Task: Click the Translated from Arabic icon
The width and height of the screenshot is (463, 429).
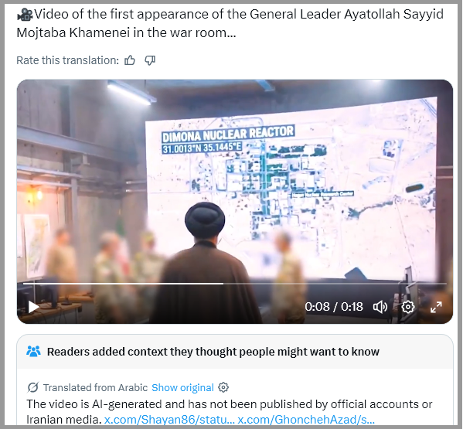Action: [x=32, y=387]
